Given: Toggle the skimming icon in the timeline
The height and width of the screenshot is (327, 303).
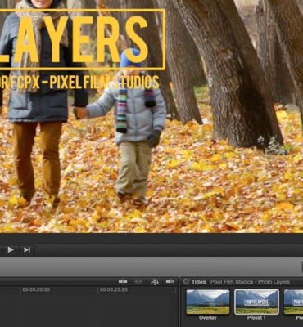Looking at the screenshot, I should pyautogui.click(x=123, y=282).
